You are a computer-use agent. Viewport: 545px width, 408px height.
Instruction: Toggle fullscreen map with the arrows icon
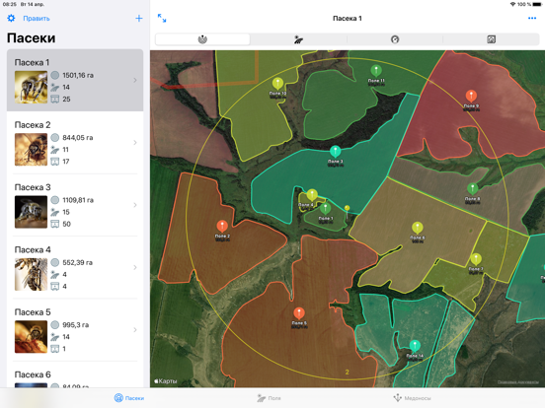(x=162, y=18)
